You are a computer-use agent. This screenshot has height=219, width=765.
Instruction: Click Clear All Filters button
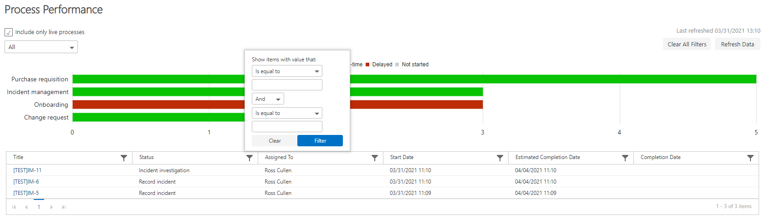[687, 44]
